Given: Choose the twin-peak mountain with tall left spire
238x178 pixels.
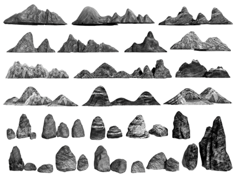Looking at the screenshot, I should (x=31, y=42).
